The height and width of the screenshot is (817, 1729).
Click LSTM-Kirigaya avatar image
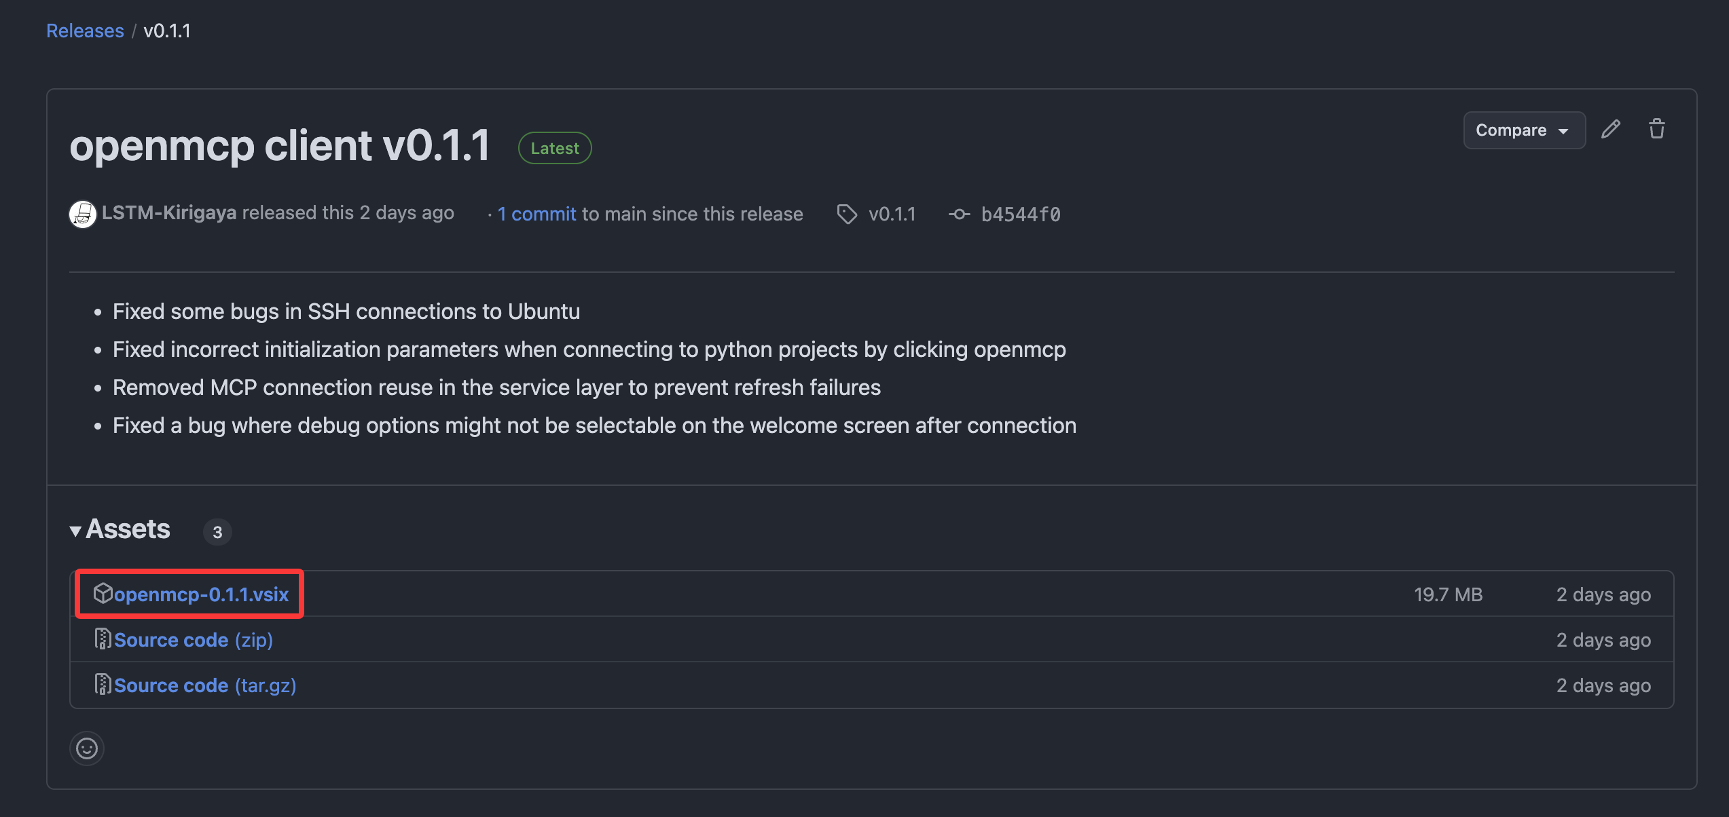(x=83, y=214)
